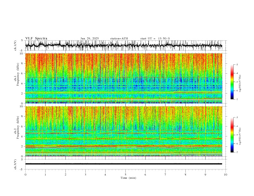Click the 'station=ATH' label
Screen dimensions: 254x196
[119, 38]
